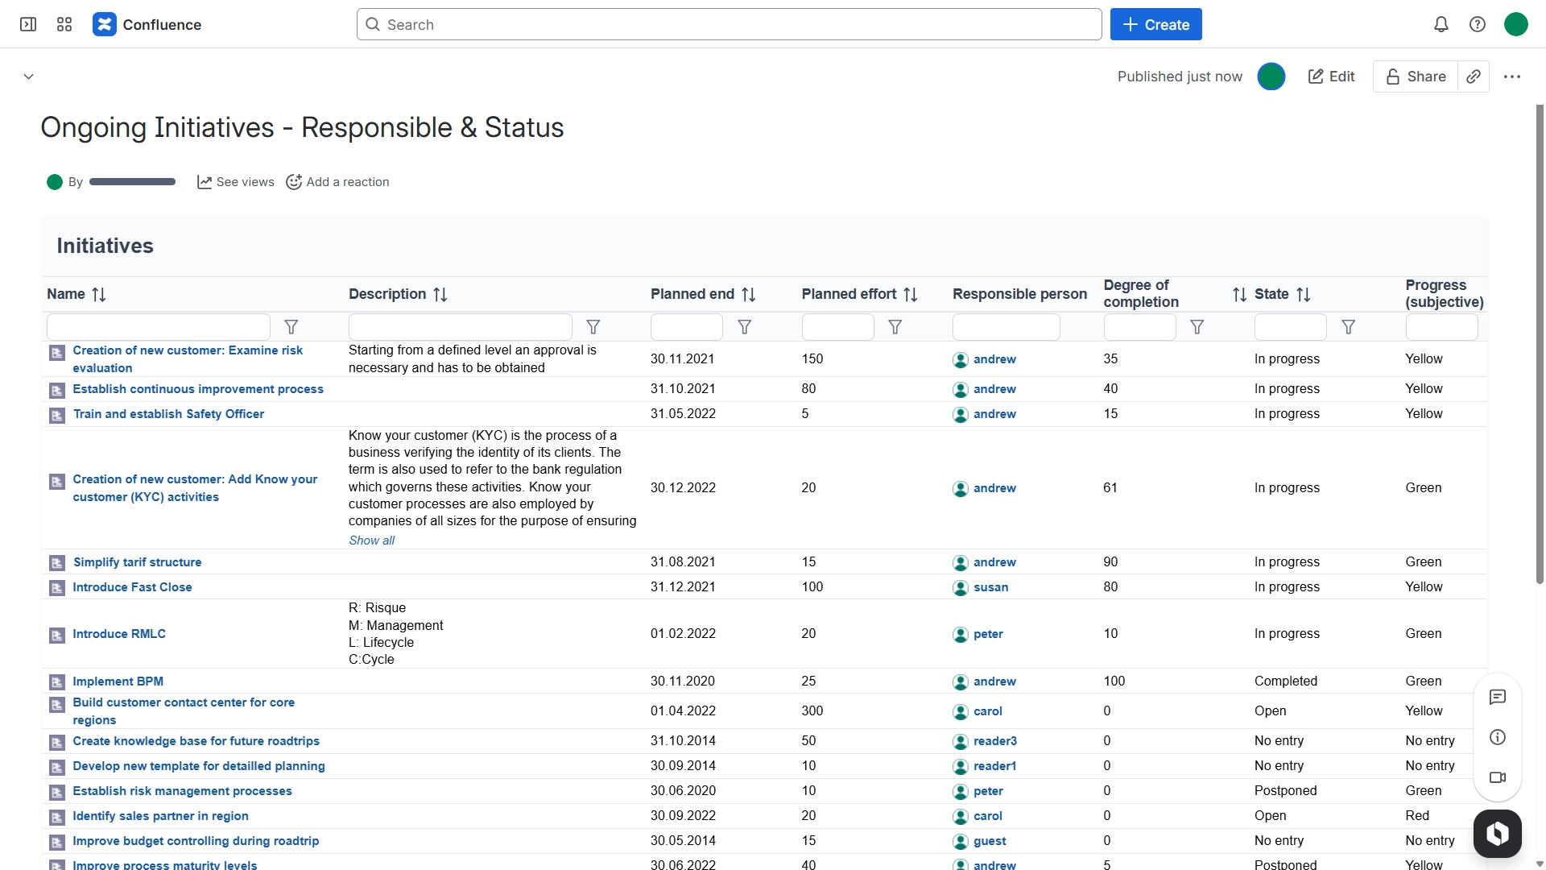The height and width of the screenshot is (870, 1546).
Task: Open Simplify tarif structure initiative link
Action: pyautogui.click(x=137, y=562)
